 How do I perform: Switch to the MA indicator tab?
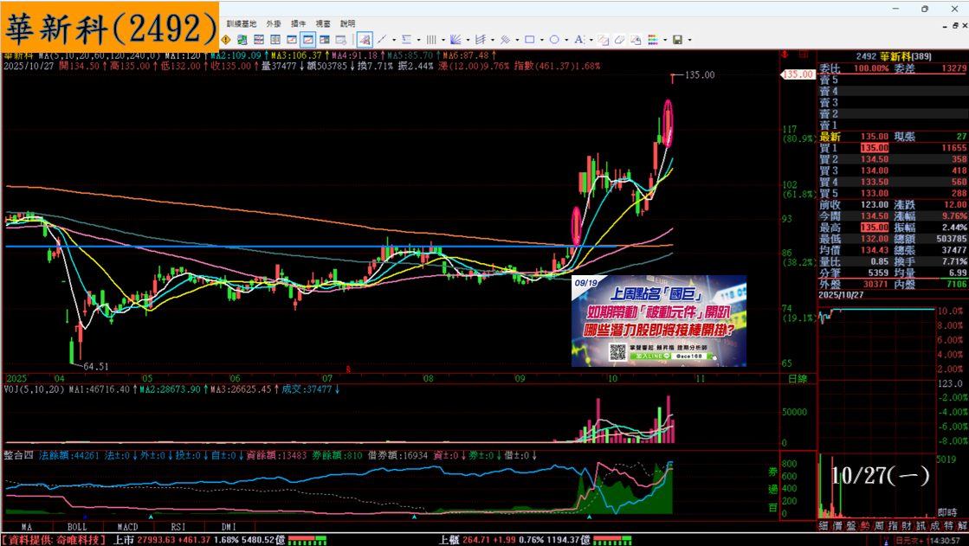[x=27, y=527]
